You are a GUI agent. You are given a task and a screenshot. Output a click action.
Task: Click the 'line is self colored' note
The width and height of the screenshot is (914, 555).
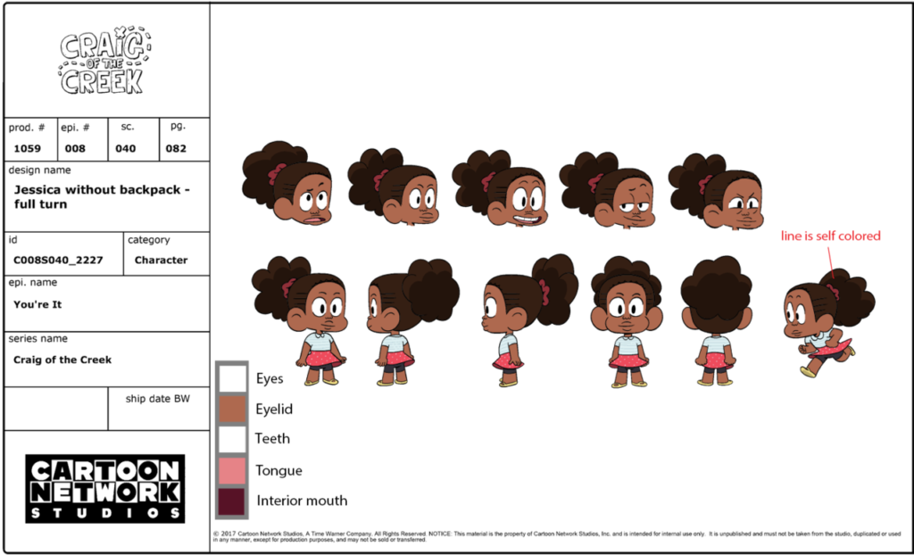point(831,236)
